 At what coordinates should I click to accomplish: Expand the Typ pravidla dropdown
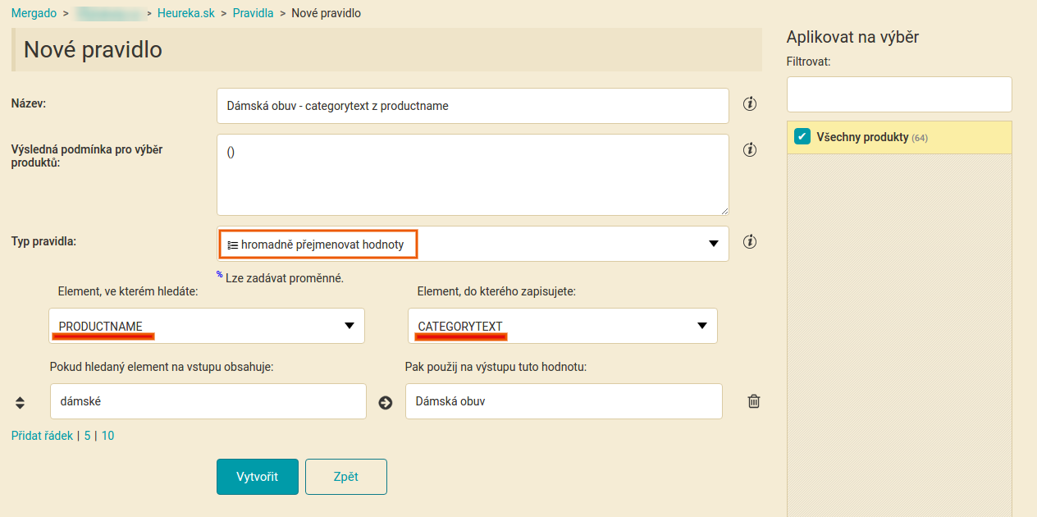(x=473, y=244)
